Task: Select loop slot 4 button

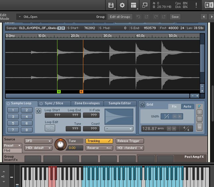Action: (x=27, y=117)
